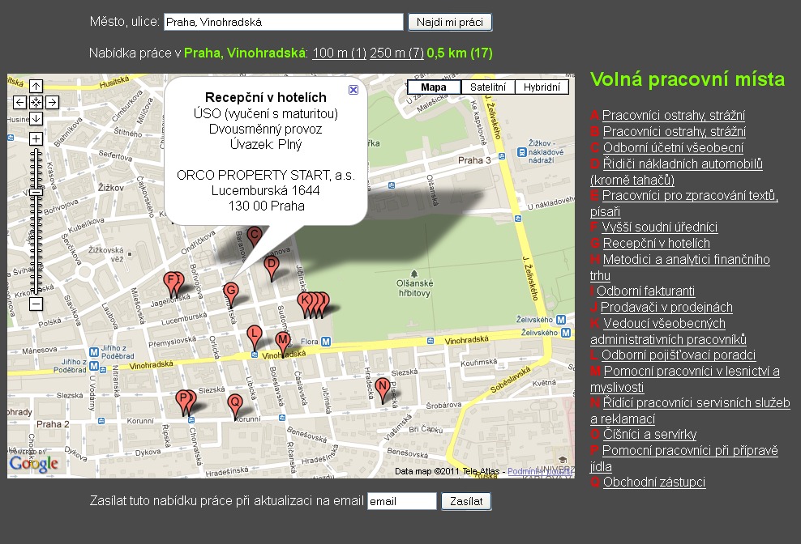Open job A Pracovníci ostrahy, strážní
The height and width of the screenshot is (544, 801).
pos(673,115)
